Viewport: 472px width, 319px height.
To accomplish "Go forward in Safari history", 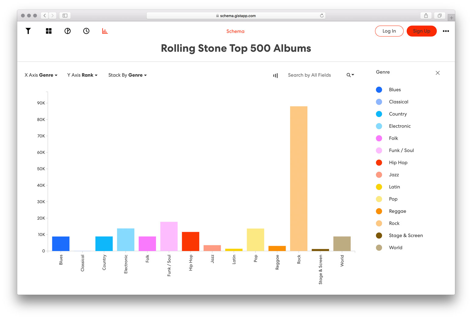I will tap(53, 15).
